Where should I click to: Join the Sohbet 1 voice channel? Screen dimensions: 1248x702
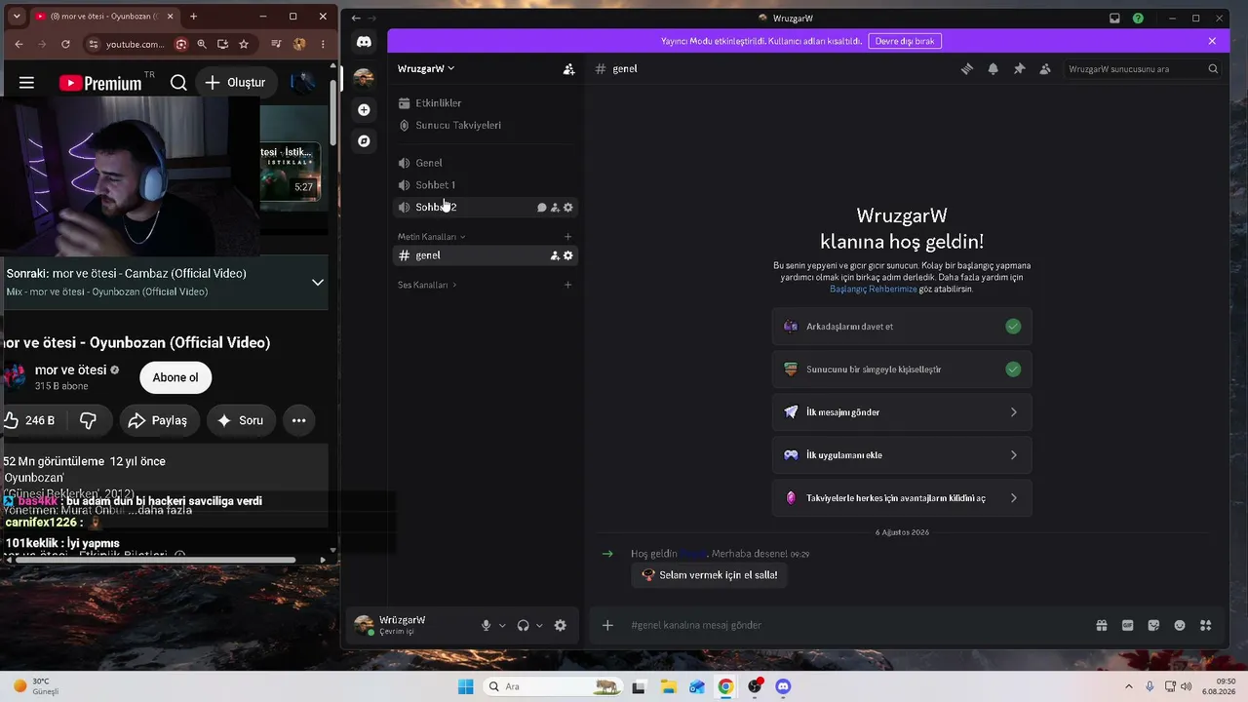click(485, 185)
